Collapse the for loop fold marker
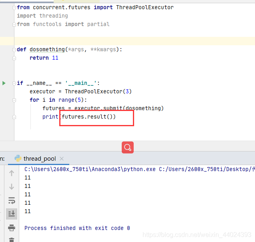Viewport: 255px width, 242px height. (14, 100)
